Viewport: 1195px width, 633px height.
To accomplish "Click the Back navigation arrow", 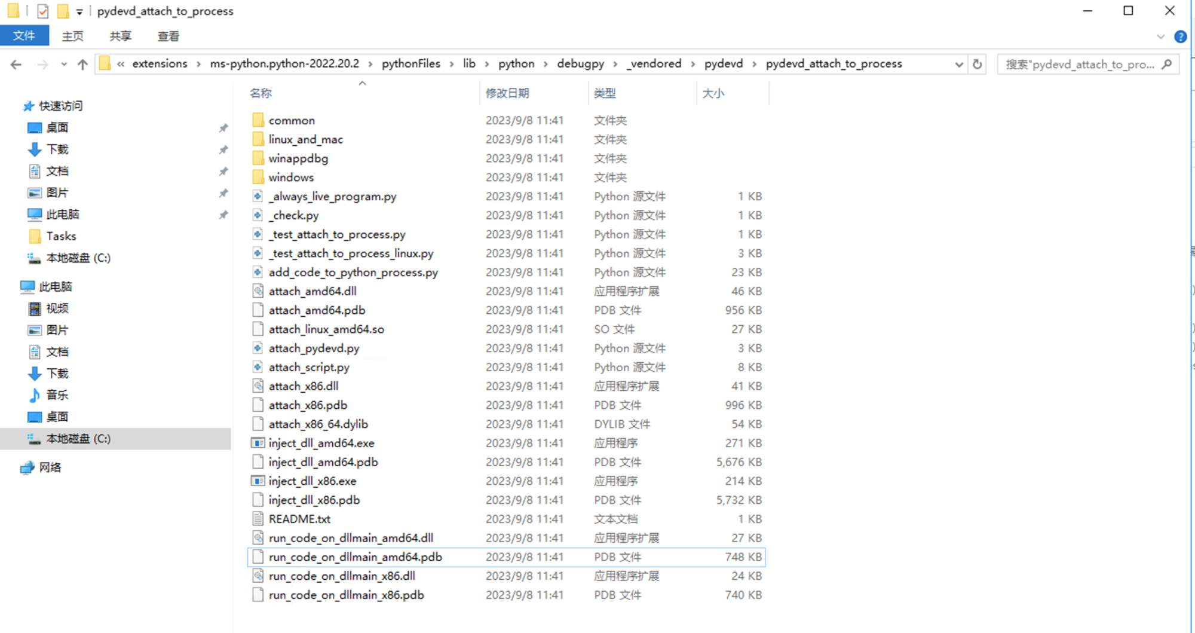I will pos(16,65).
